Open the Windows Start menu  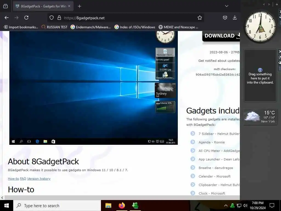[x=7, y=206]
